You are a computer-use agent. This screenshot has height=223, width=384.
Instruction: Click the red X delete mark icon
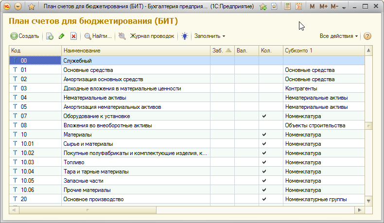[x=73, y=36]
